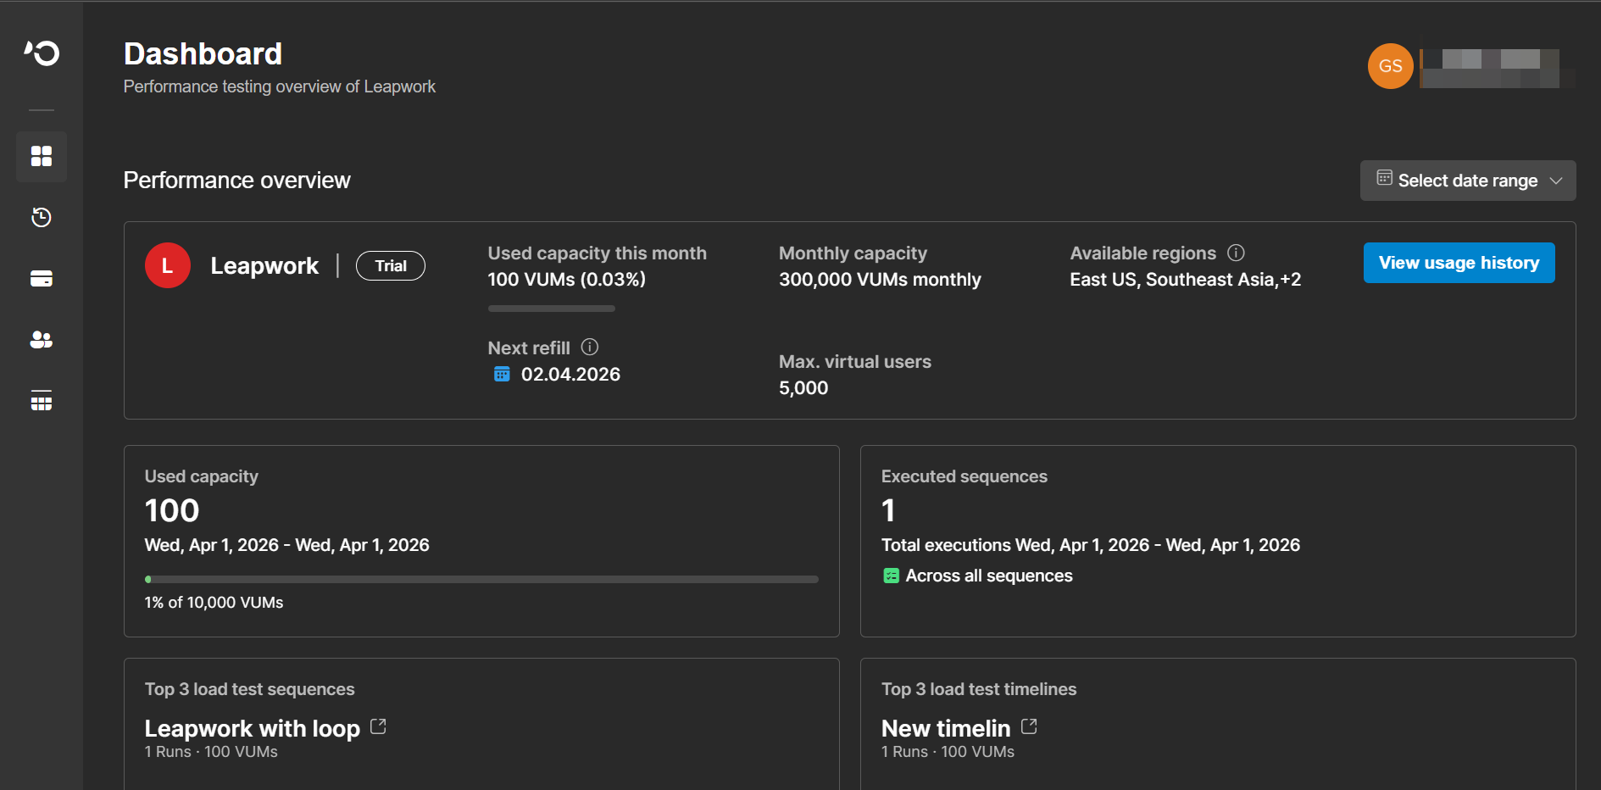1601x790 pixels.
Task: Click the Leapwork logo in the sidebar
Action: click(42, 53)
